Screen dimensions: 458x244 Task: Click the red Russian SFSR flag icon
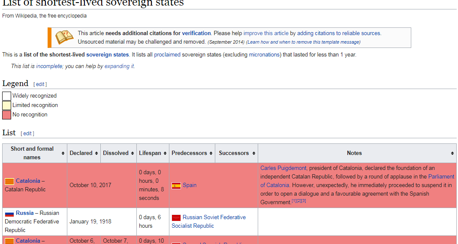[x=176, y=217]
